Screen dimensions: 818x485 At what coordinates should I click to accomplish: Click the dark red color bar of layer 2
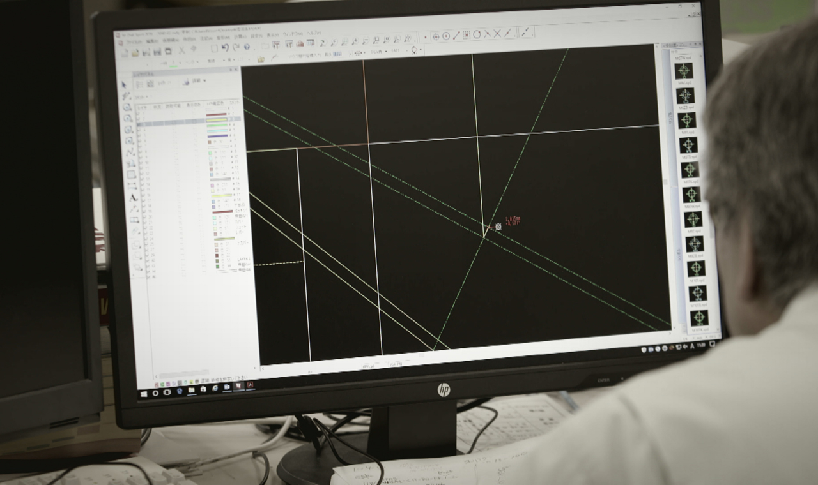pyautogui.click(x=217, y=114)
